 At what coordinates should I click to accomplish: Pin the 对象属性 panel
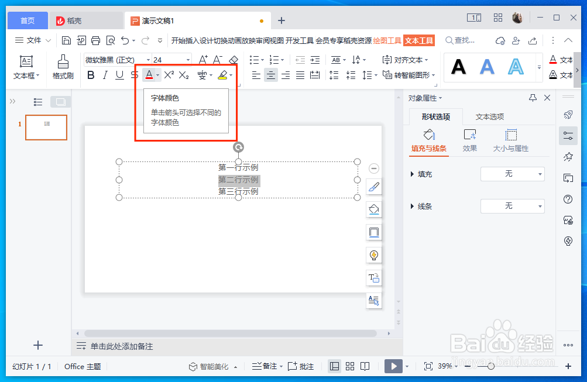pyautogui.click(x=533, y=98)
